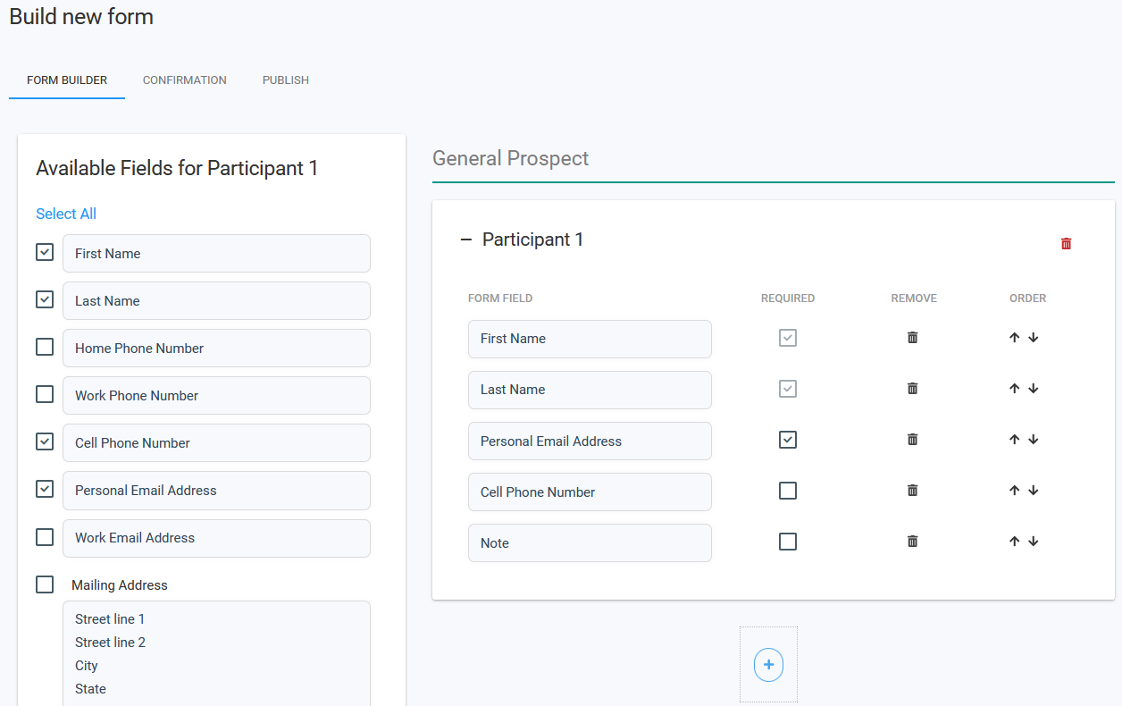The height and width of the screenshot is (706, 1122).
Task: Click the Select All link
Action: pyautogui.click(x=65, y=214)
